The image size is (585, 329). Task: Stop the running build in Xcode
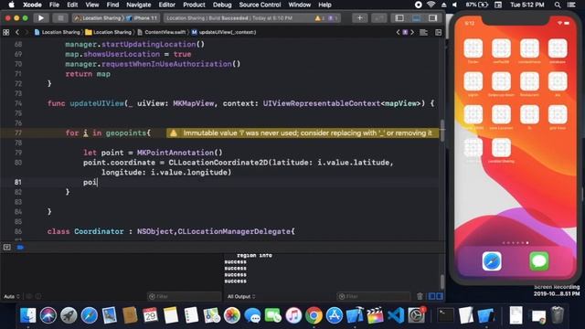pos(60,18)
